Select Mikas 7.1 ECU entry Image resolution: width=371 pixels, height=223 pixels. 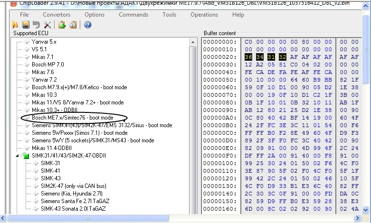click(43, 57)
